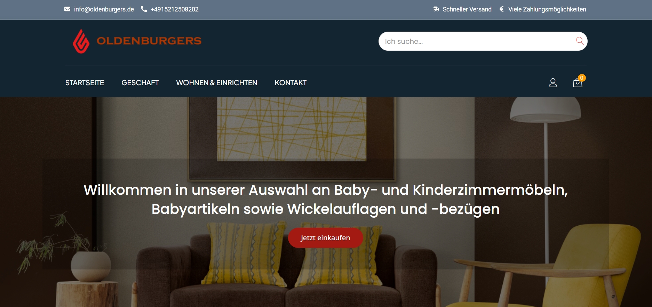Open the shopping bag cart icon

[578, 83]
